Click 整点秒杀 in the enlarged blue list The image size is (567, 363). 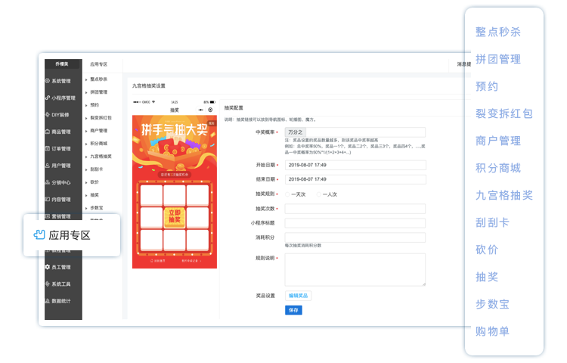pyautogui.click(x=498, y=32)
